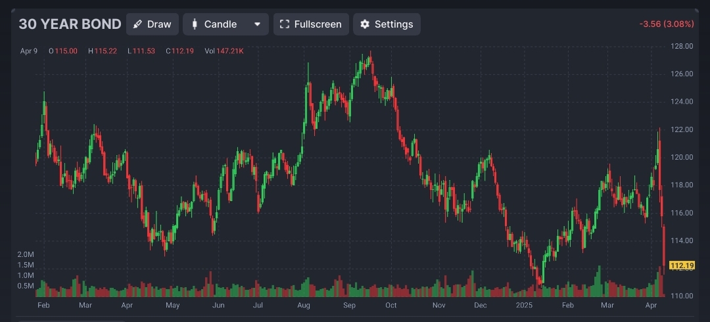Click the 0.5M volume axis label
The width and height of the screenshot is (710, 322).
[26, 286]
